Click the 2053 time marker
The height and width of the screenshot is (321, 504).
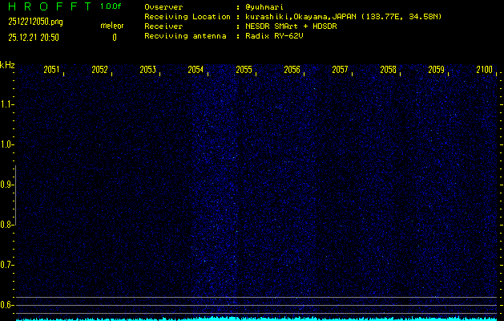click(148, 70)
